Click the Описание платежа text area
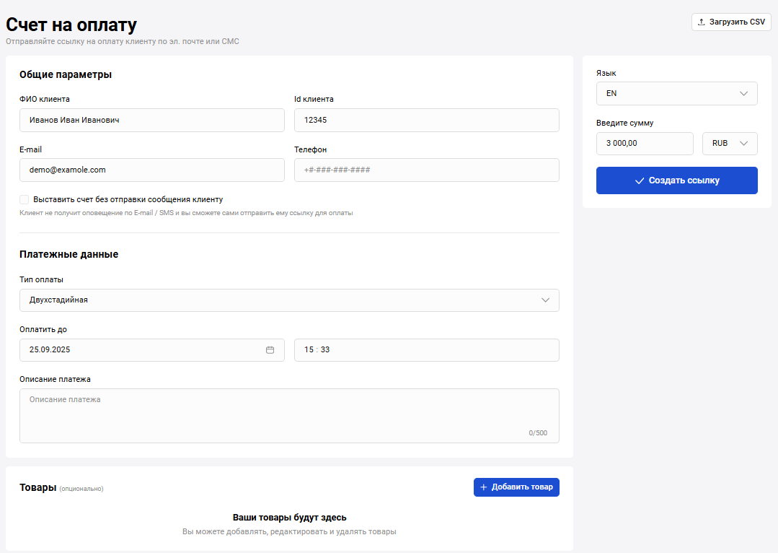Screen dimensions: 778x553 [x=288, y=416]
